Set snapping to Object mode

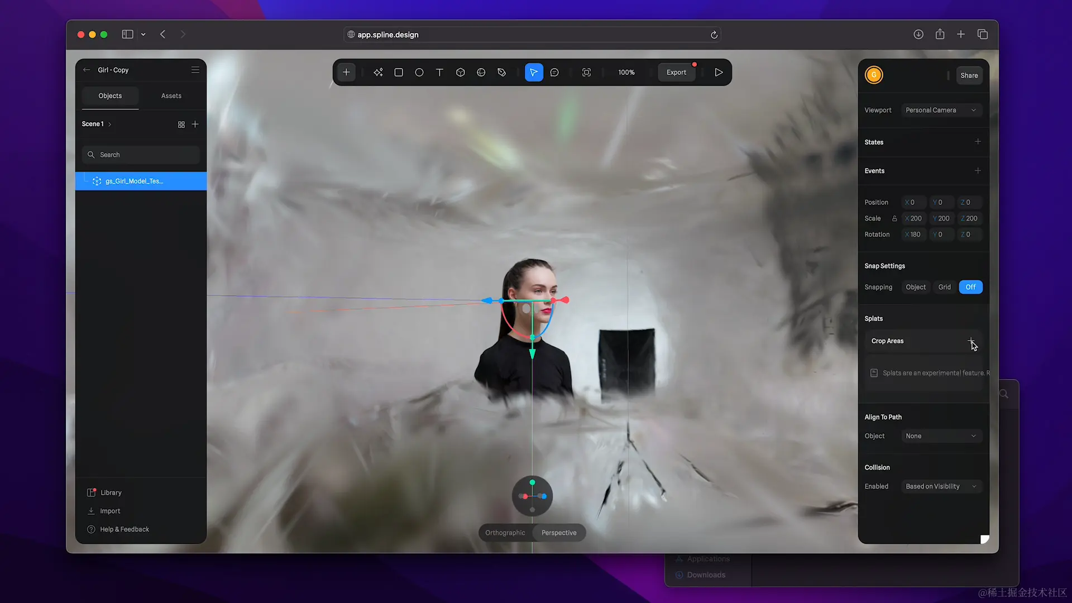click(x=916, y=287)
